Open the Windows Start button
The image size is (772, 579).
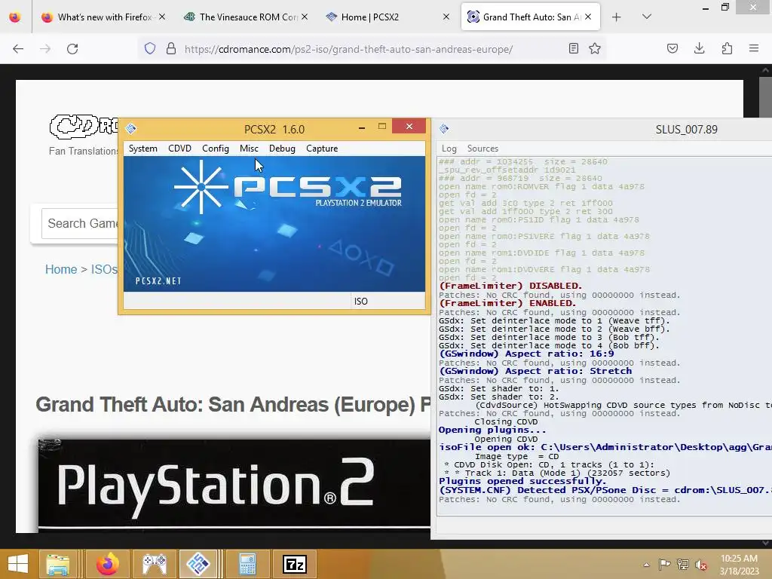18,564
